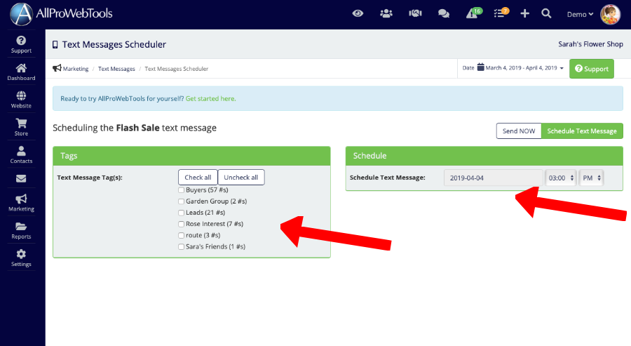Image resolution: width=631 pixels, height=346 pixels.
Task: Open Website in the sidebar
Action: (21, 100)
